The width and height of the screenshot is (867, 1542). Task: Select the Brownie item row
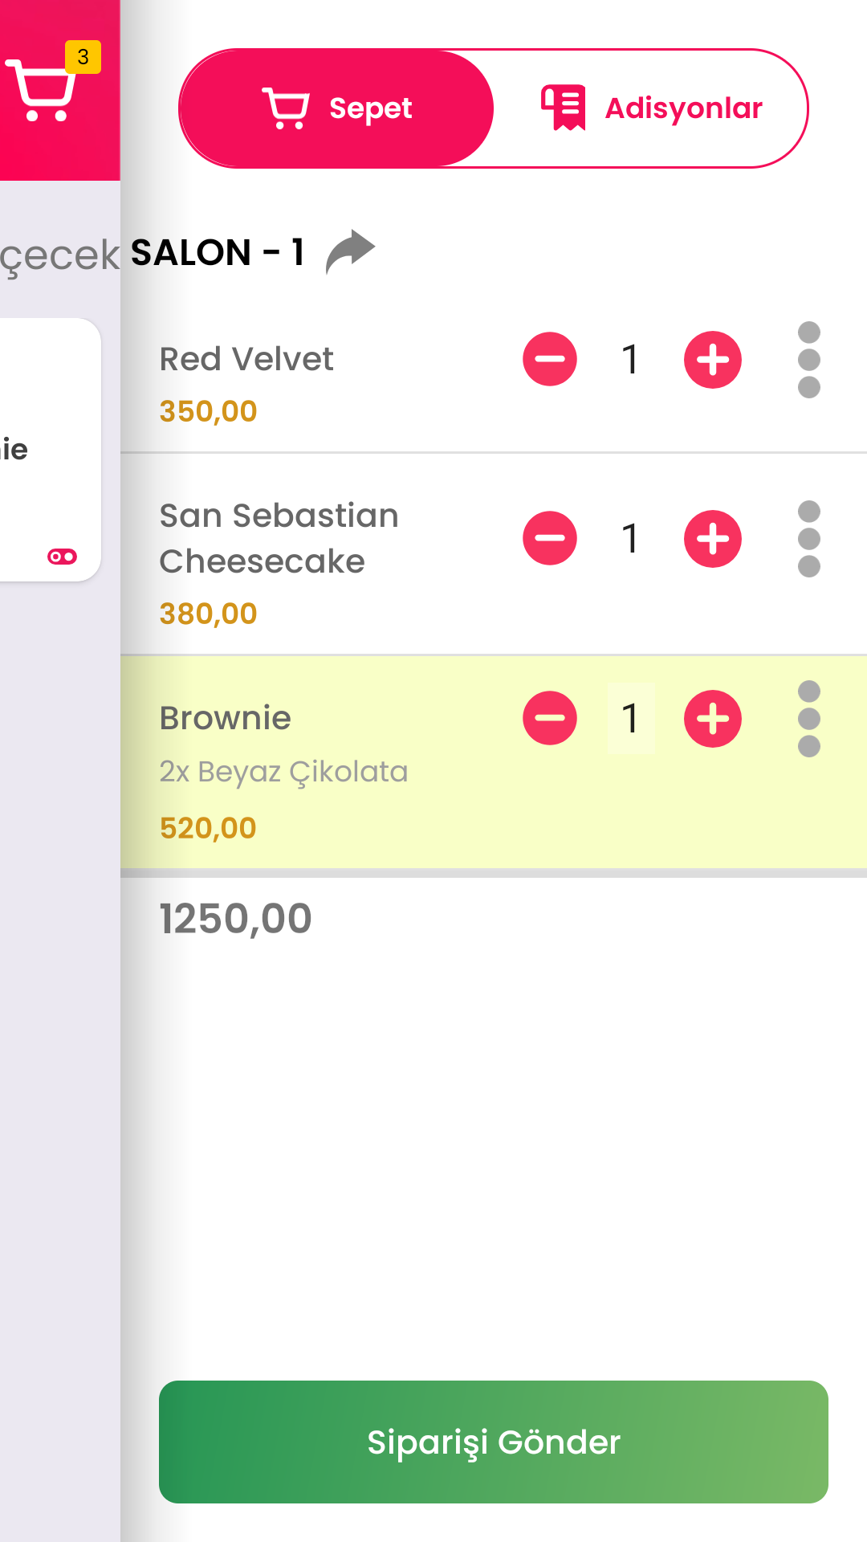tap(337, 803)
